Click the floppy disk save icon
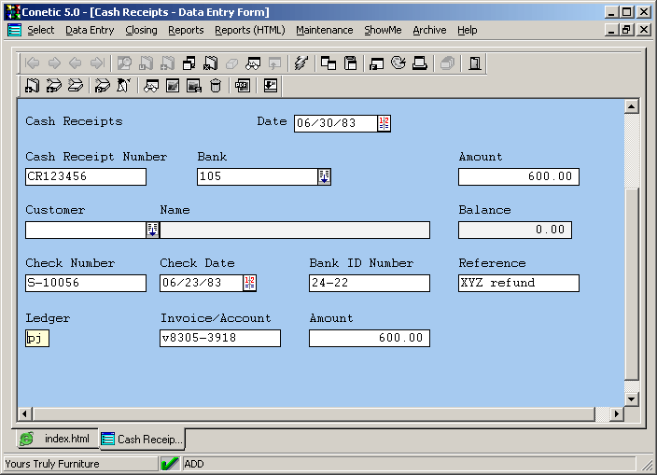657x475 pixels. tap(351, 63)
